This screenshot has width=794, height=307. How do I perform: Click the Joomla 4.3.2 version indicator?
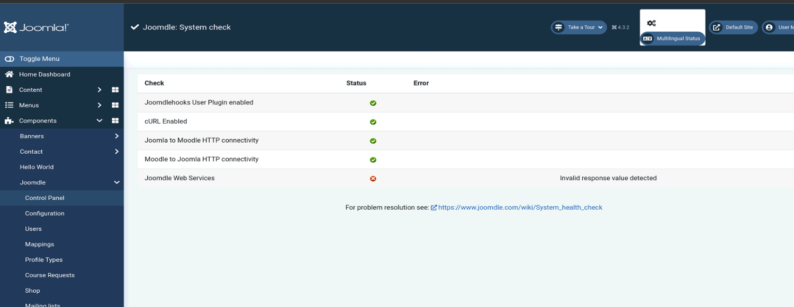620,27
